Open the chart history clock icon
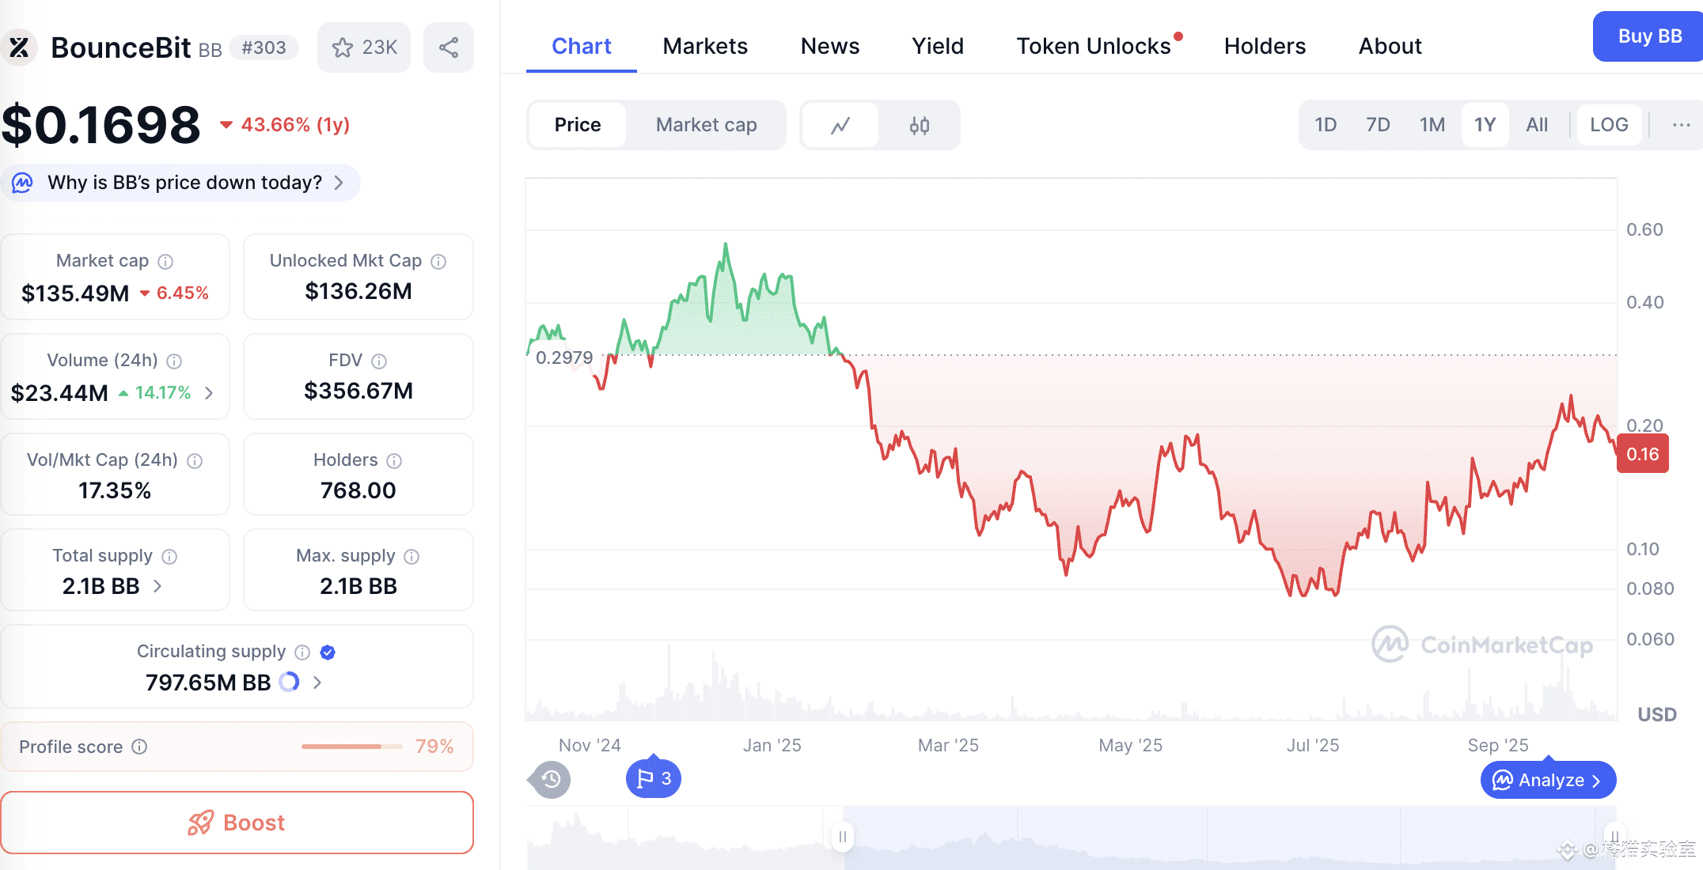Image resolution: width=1703 pixels, height=870 pixels. 551,780
